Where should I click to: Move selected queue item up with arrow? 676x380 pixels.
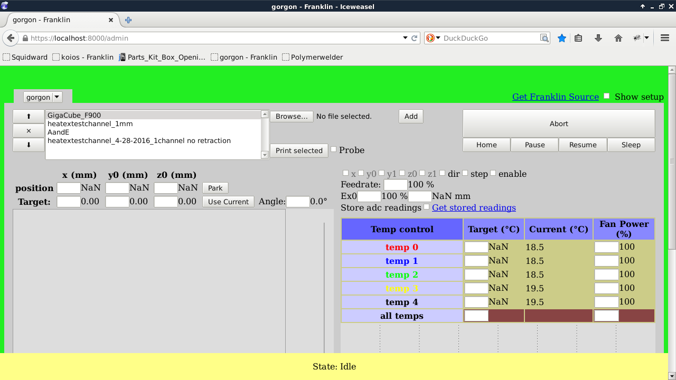click(x=29, y=116)
